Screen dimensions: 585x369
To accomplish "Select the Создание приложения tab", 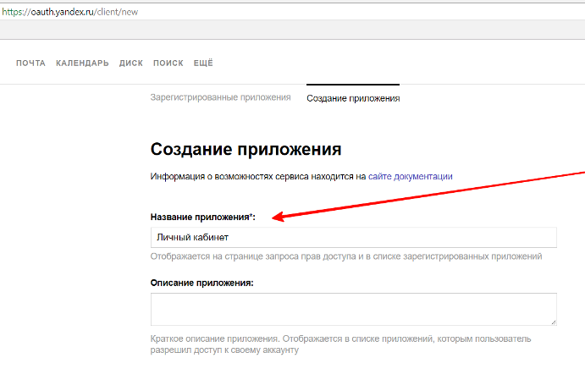I will pos(353,98).
